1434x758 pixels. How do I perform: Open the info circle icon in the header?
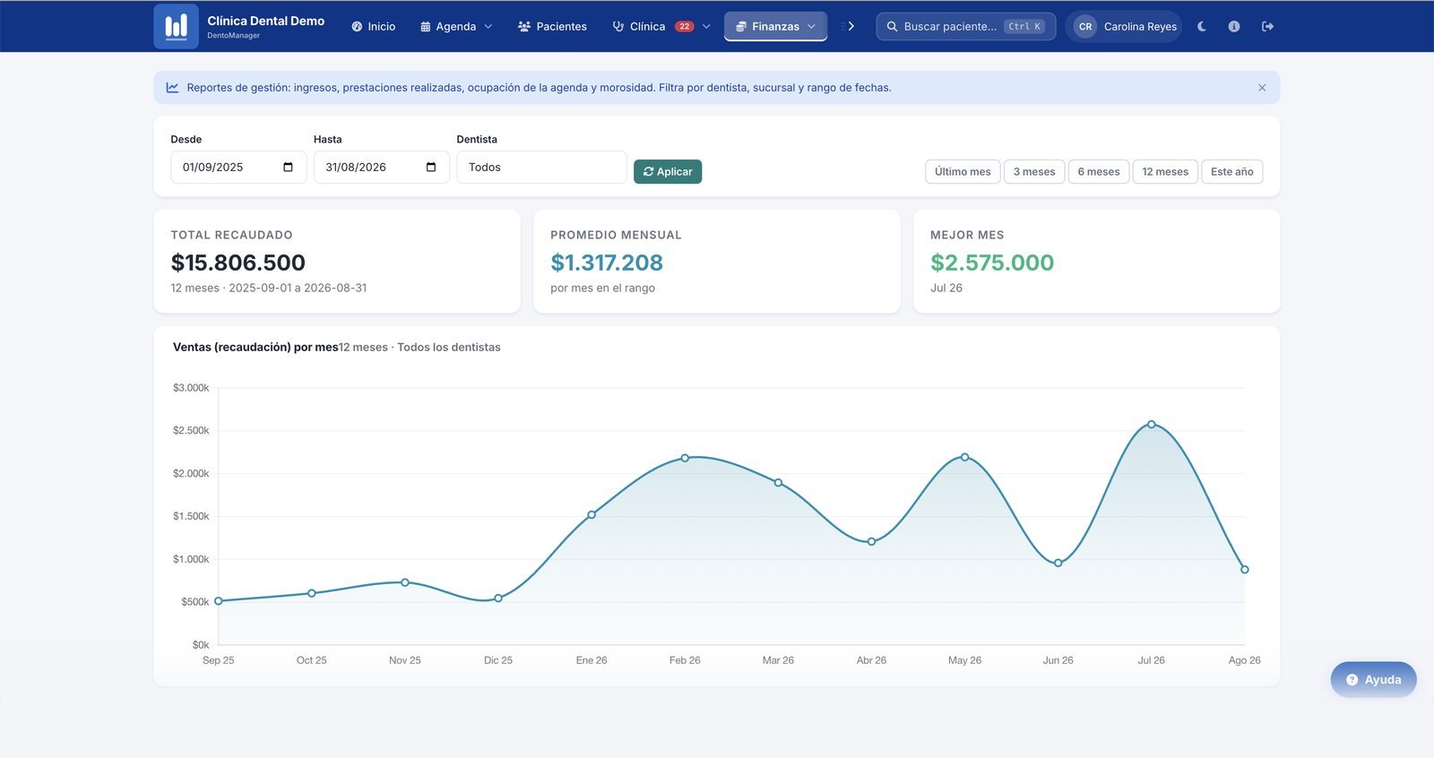(x=1234, y=27)
